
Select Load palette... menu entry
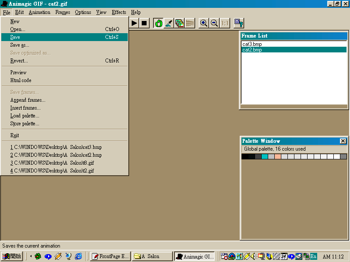click(64, 116)
